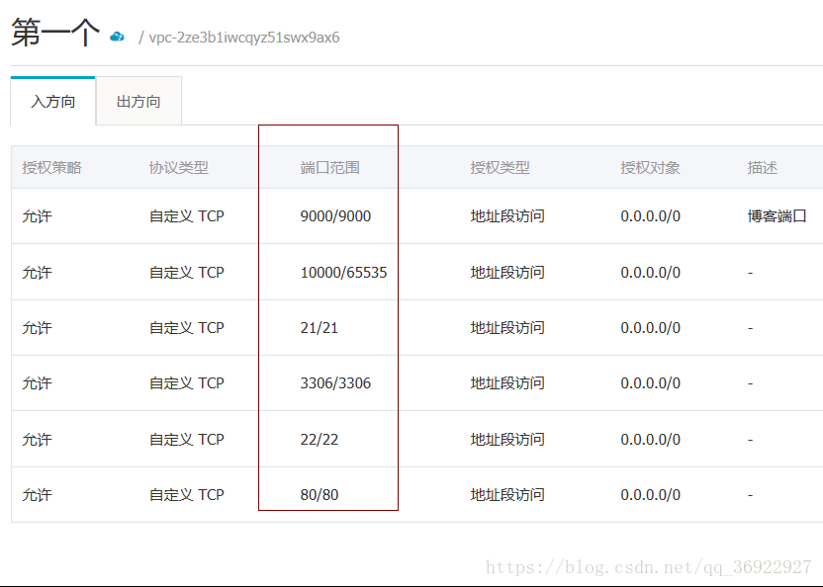823x587 pixels.
Task: Select the 10000/65535 port range cell
Action: click(x=343, y=273)
